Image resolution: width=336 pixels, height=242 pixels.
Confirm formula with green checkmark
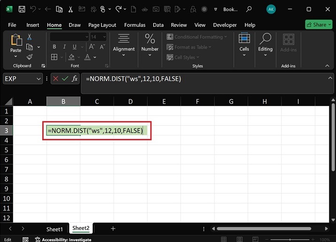click(x=65, y=79)
